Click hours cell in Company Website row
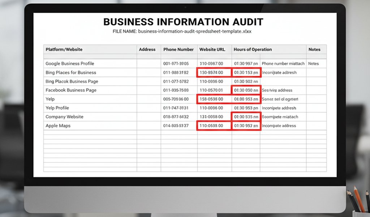The width and height of the screenshot is (370, 217). pos(246,117)
